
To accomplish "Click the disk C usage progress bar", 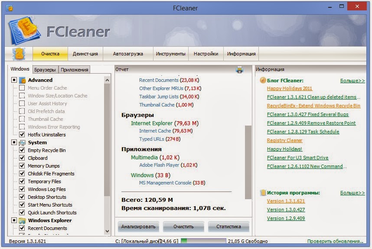I will [x=203, y=241].
